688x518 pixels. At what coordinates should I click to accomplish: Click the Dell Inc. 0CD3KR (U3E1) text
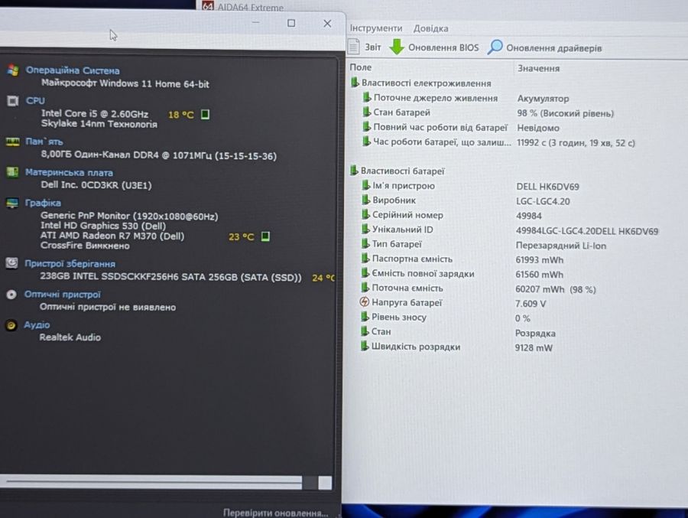[x=96, y=185]
